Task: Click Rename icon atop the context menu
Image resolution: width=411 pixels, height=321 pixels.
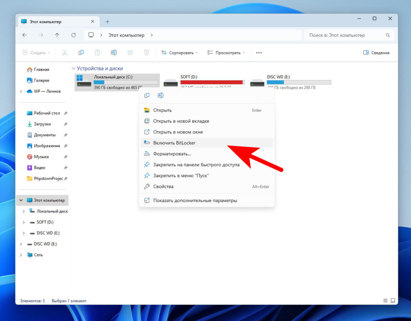Action: point(161,95)
